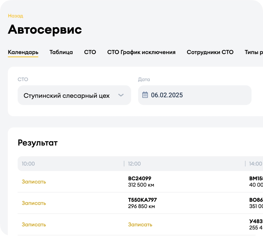Click the 10:00 time column header
Screen dimensions: 263x236
coord(28,164)
